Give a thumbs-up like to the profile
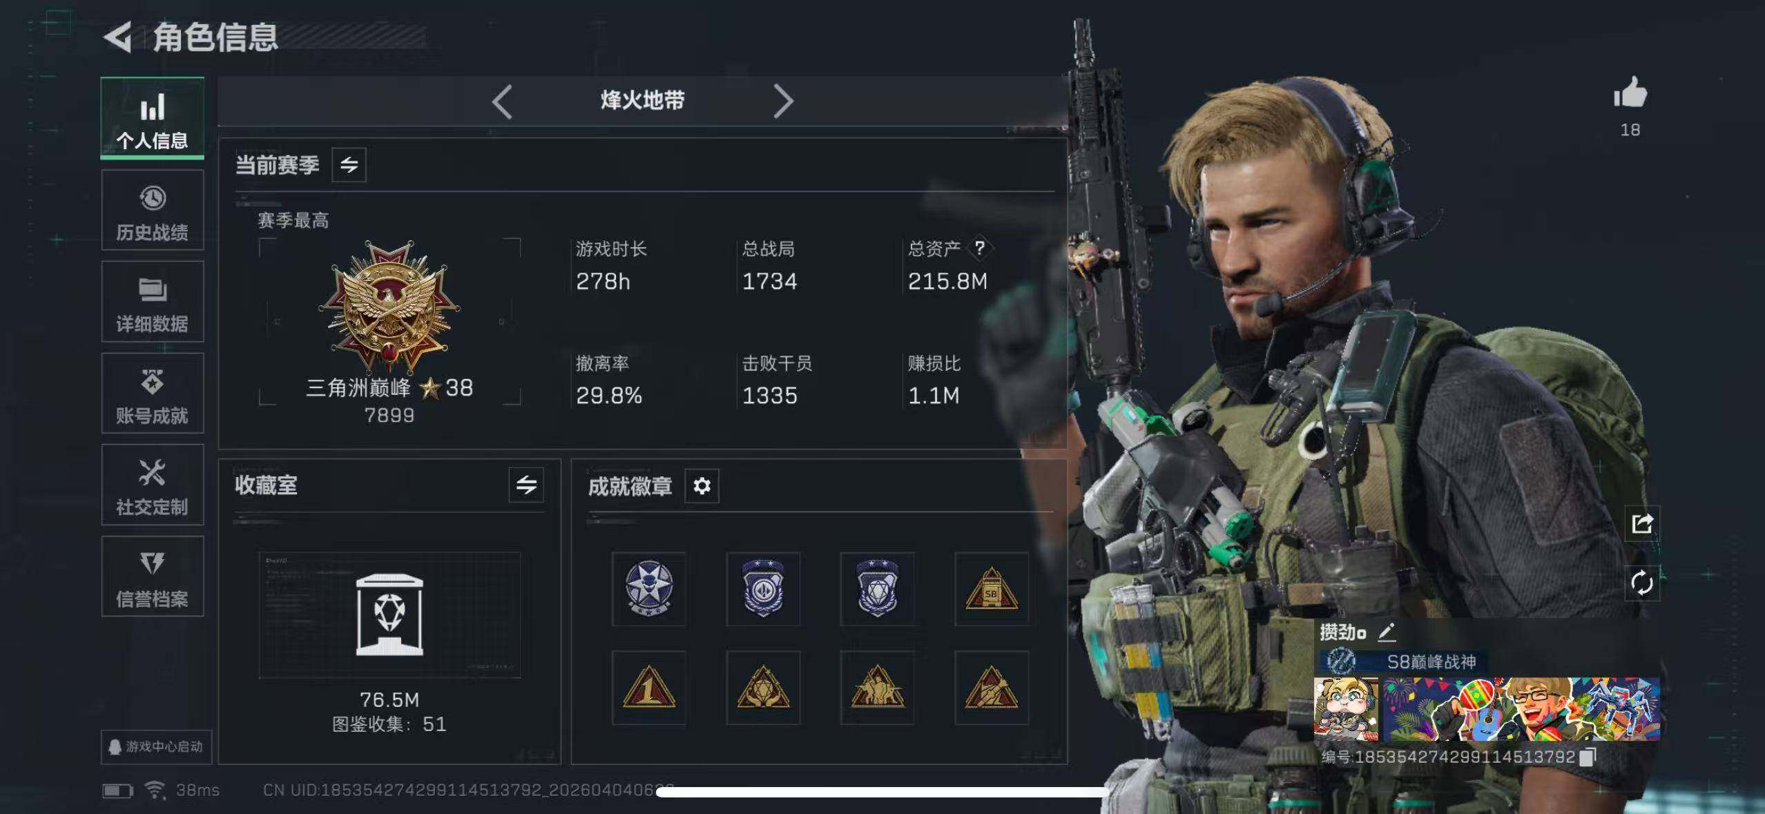This screenshot has width=1765, height=814. coord(1630,94)
